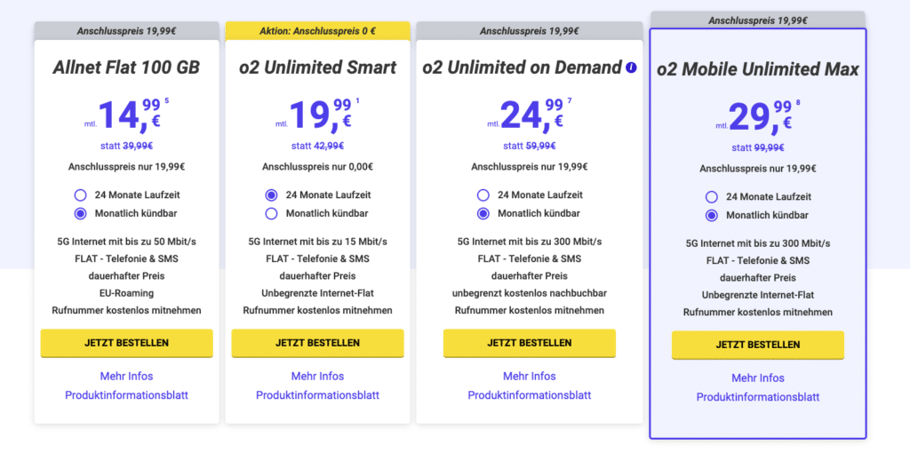Select Monatlich kündbar for Allnet Flat 100 GB
Screen dimensions: 910x461
tap(80, 213)
